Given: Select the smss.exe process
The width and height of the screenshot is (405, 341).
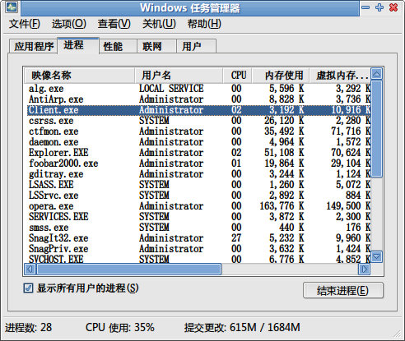Looking at the screenshot, I should tap(198, 228).
